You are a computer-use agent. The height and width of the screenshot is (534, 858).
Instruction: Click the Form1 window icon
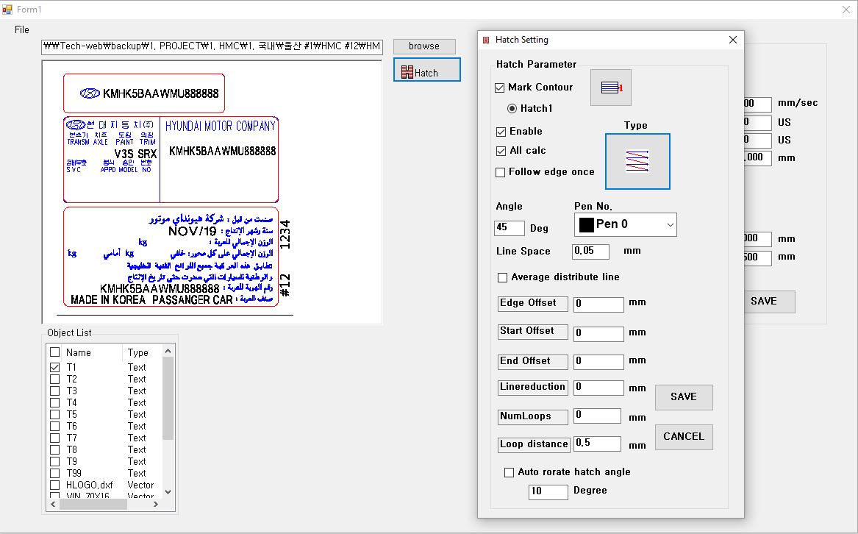(8, 10)
